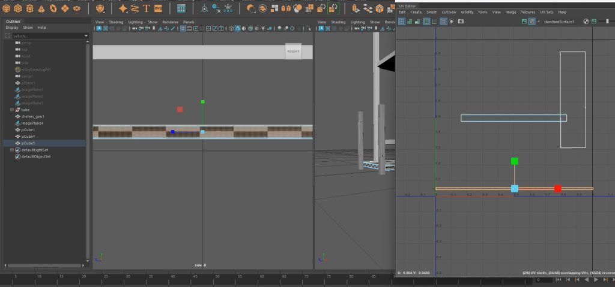Image resolution: width=615 pixels, height=287 pixels.
Task: Open the Cut/Sew menu in UV Editor
Action: pos(448,12)
